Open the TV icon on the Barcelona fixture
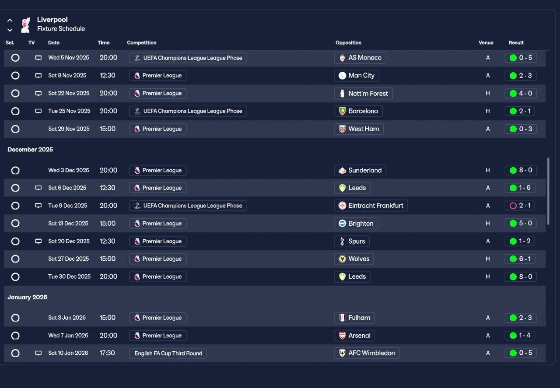 [38, 111]
